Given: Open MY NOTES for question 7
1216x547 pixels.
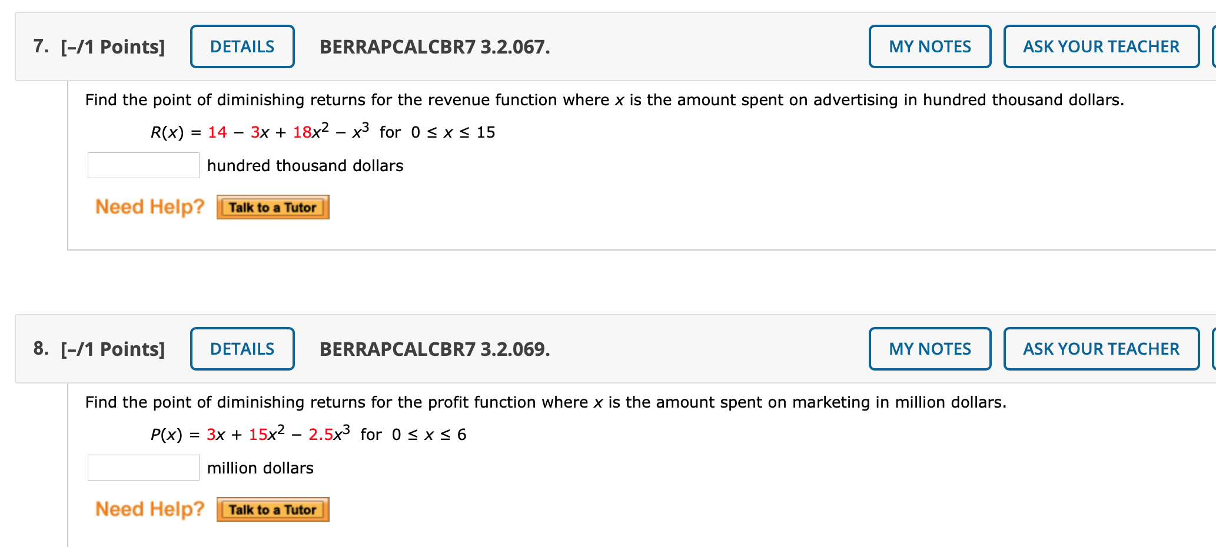Looking at the screenshot, I should [x=929, y=46].
